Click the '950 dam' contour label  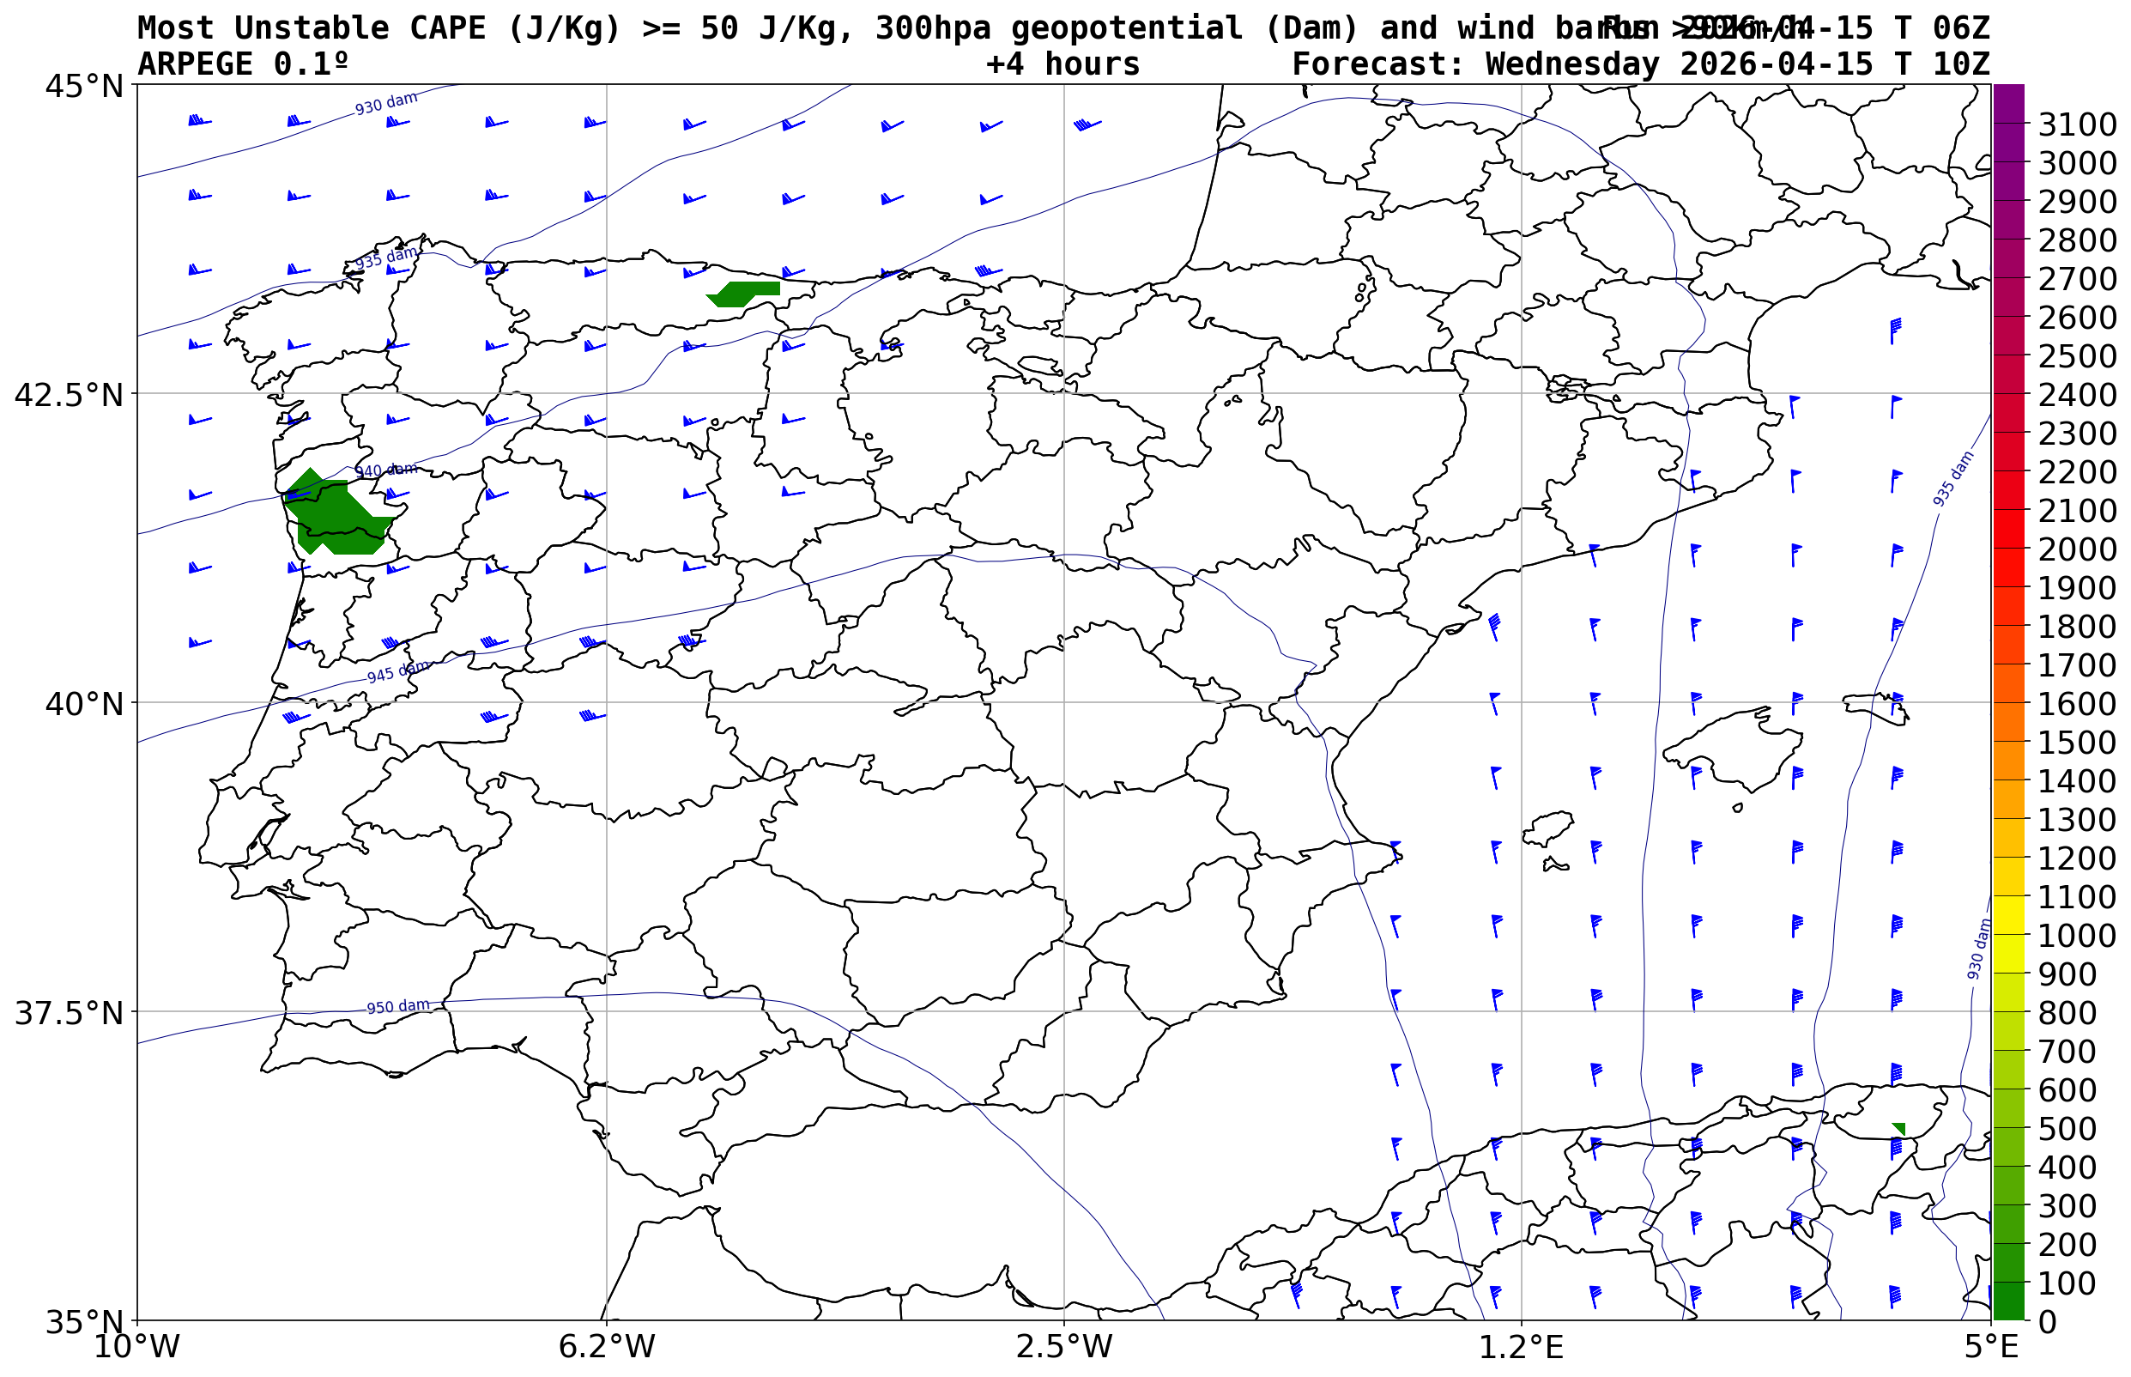397,1007
